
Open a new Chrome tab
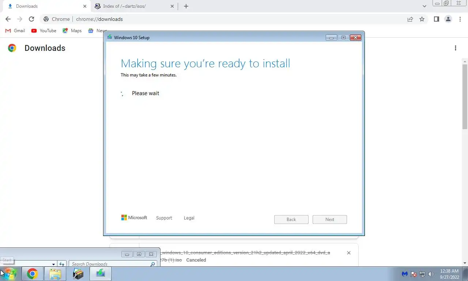186,6
